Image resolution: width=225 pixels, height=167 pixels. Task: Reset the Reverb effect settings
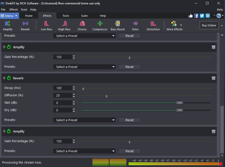129,120
